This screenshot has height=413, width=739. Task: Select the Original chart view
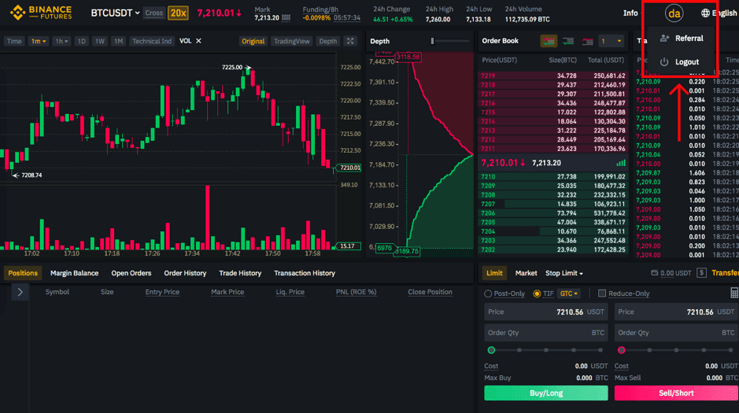[253, 41]
